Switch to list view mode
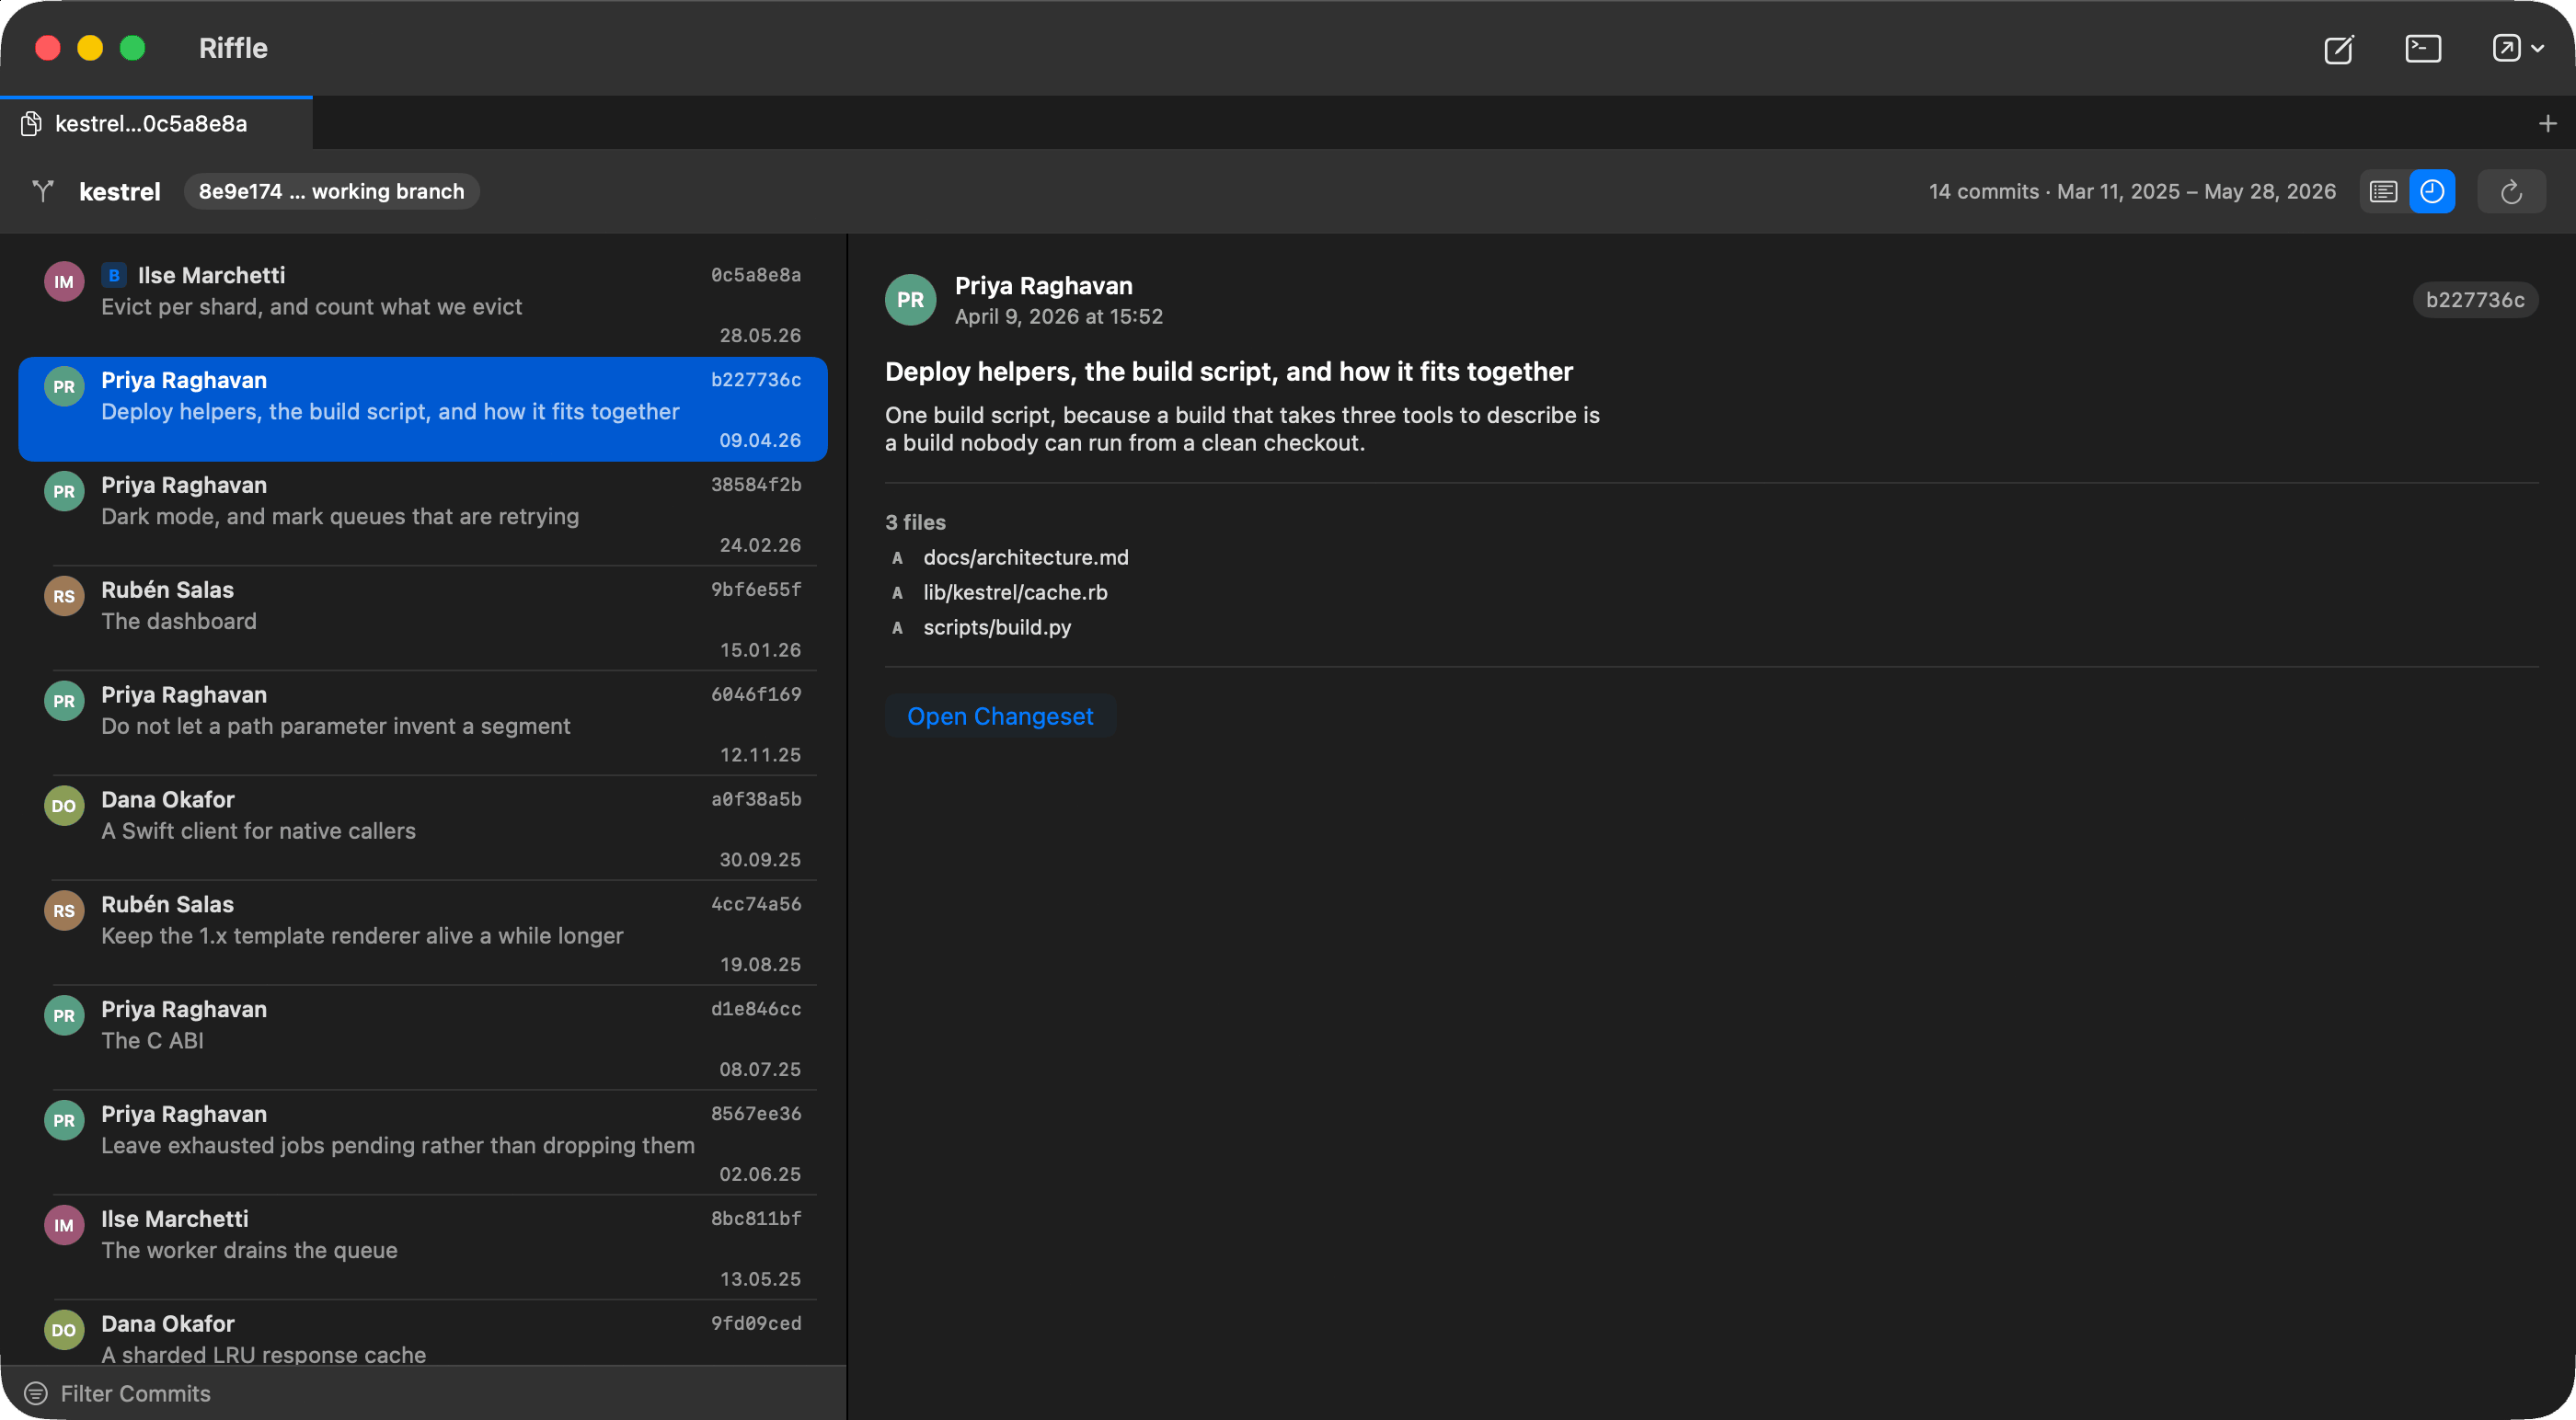2576x1420 pixels. (2383, 191)
